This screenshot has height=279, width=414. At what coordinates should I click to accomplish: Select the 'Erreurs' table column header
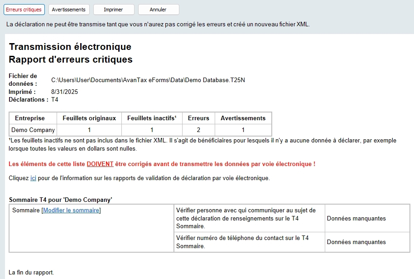click(198, 118)
